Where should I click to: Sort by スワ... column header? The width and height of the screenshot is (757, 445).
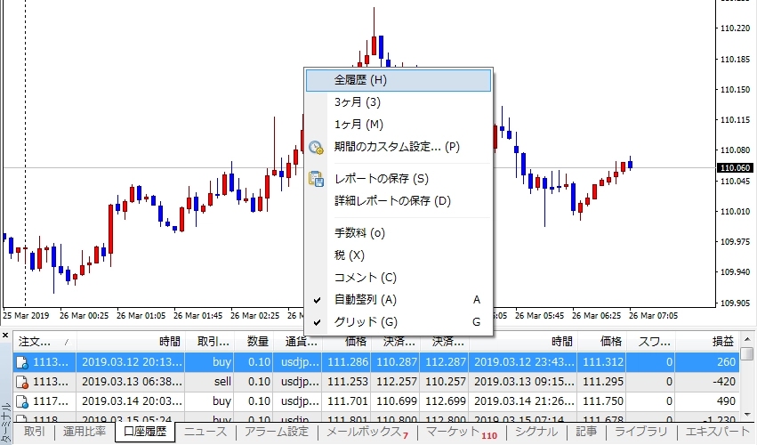tap(651, 342)
